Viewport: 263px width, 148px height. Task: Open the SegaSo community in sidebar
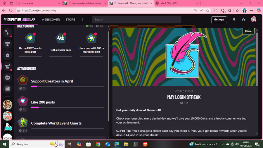click(7, 137)
